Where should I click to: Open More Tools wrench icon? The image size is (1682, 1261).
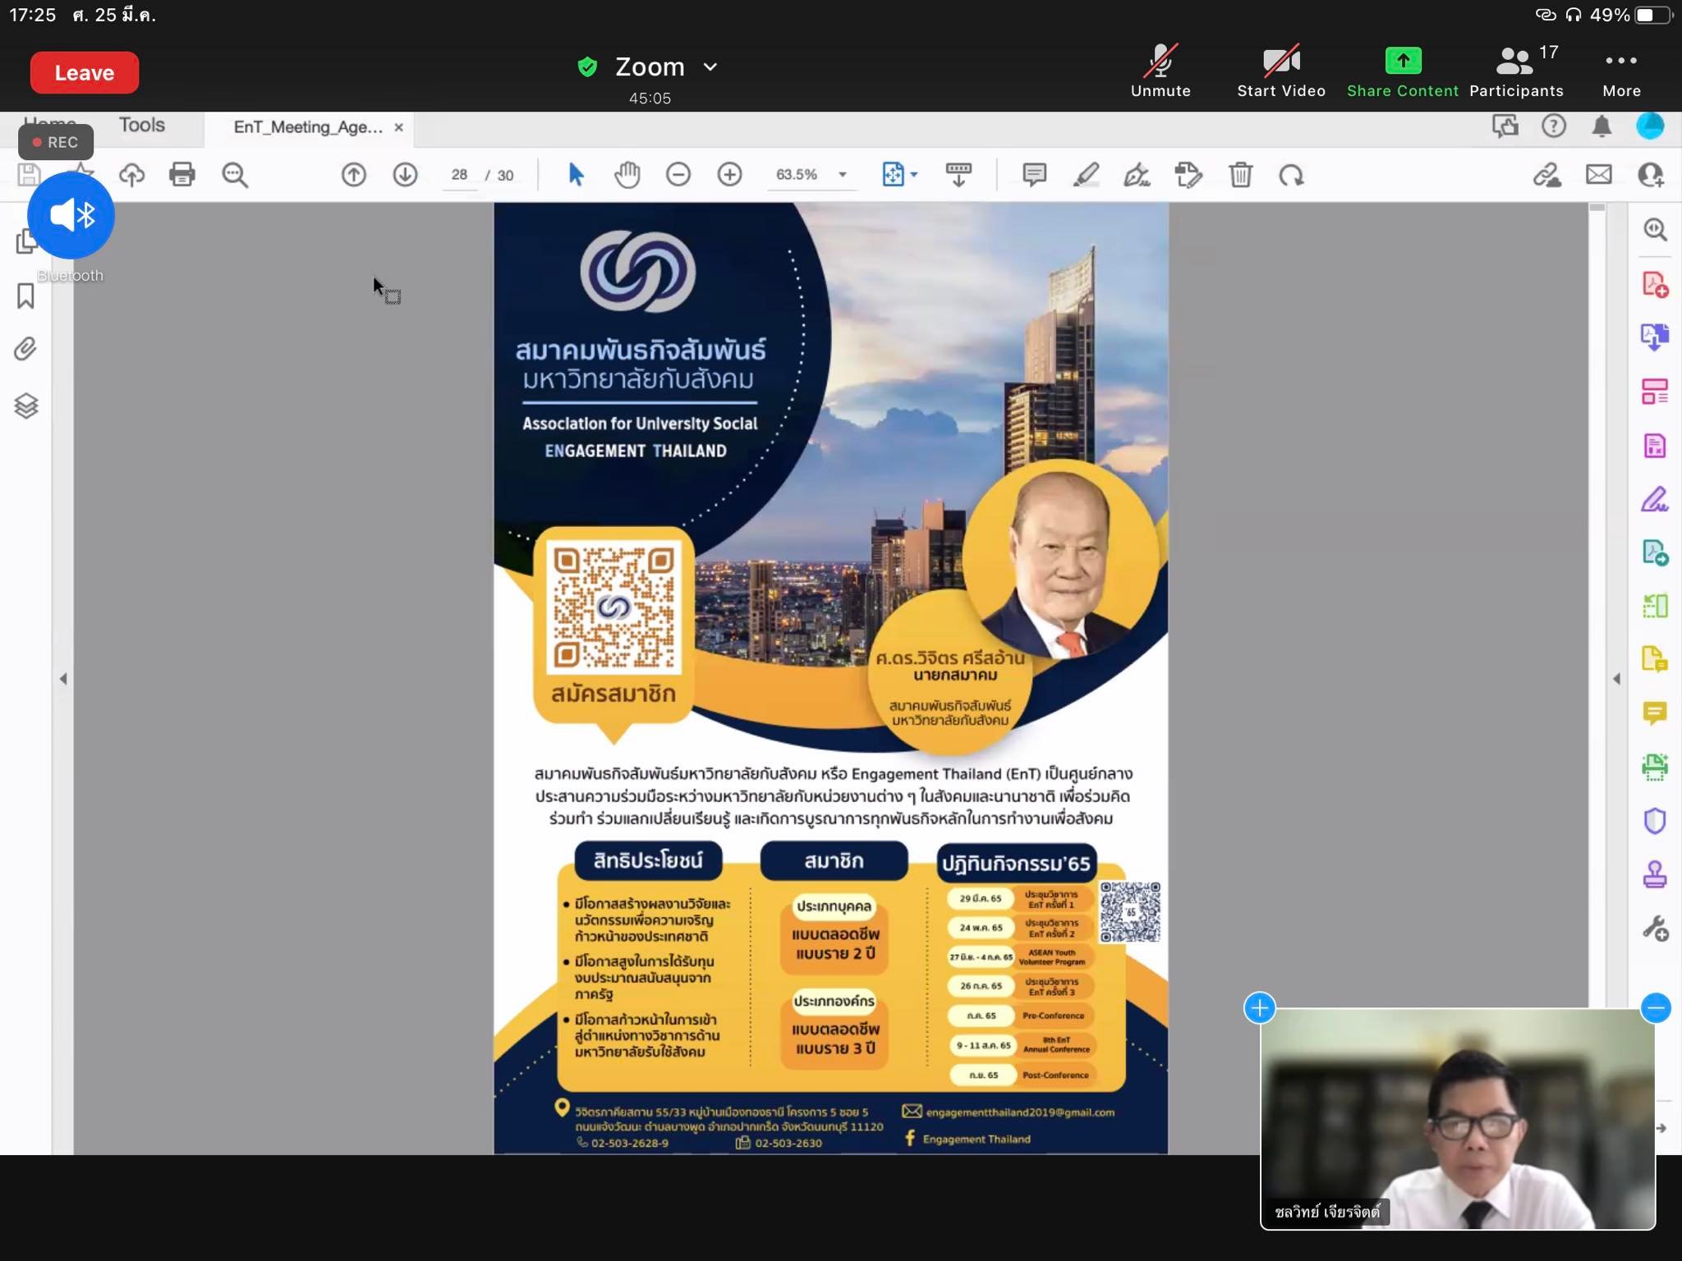click(x=1655, y=929)
